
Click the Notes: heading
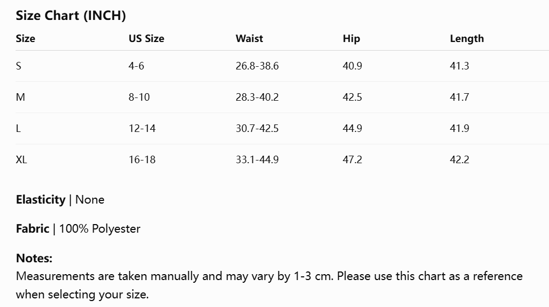(34, 259)
